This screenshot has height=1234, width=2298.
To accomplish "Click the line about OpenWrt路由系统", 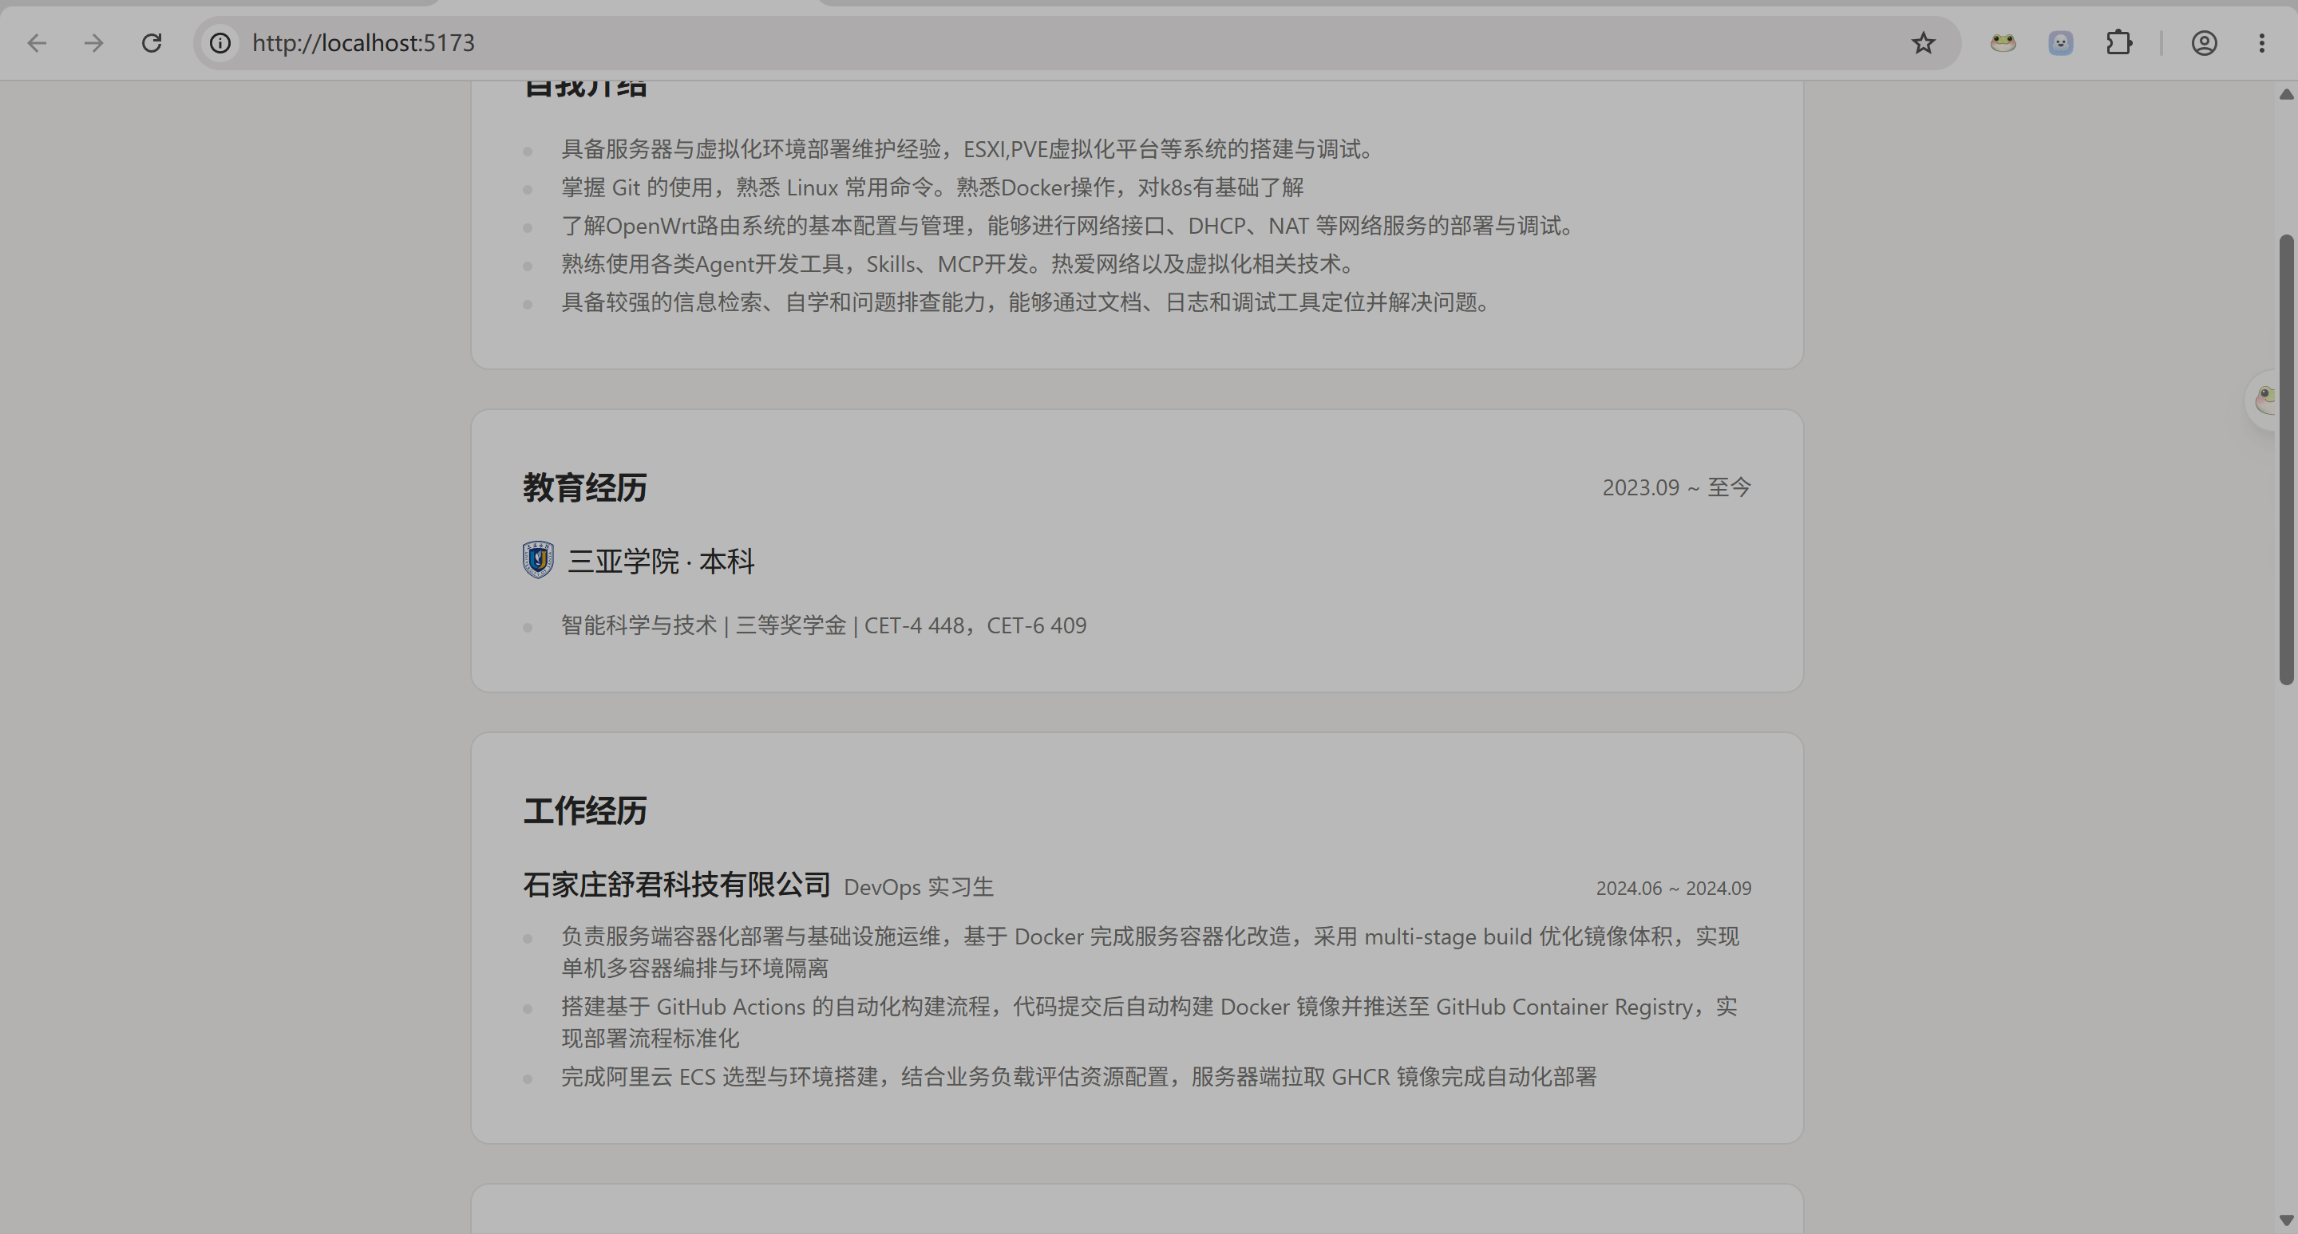I will click(1068, 226).
